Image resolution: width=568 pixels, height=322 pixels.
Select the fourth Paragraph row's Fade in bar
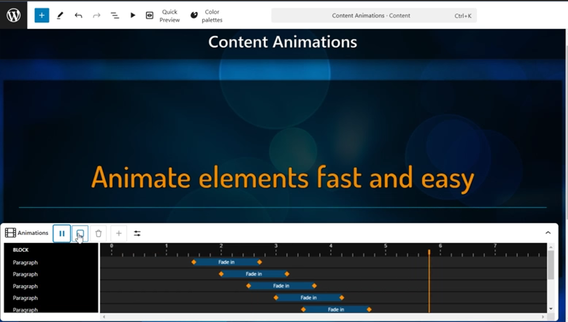309,297
